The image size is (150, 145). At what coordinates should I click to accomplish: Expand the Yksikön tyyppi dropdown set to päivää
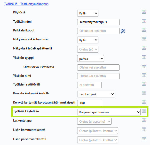[91, 58]
